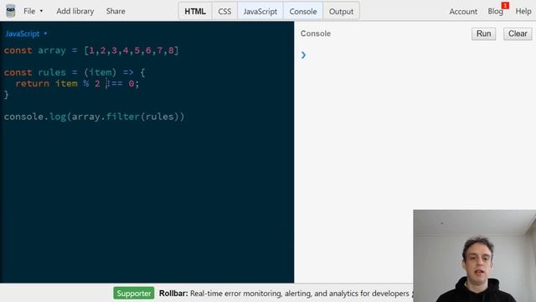Screen dimensions: 536x302
Task: Open the Blog link
Action: pos(495,11)
